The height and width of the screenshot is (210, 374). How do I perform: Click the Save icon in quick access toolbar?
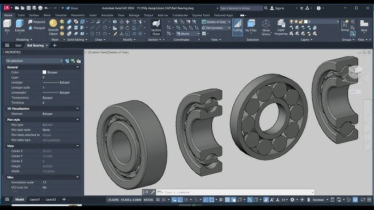[28, 8]
